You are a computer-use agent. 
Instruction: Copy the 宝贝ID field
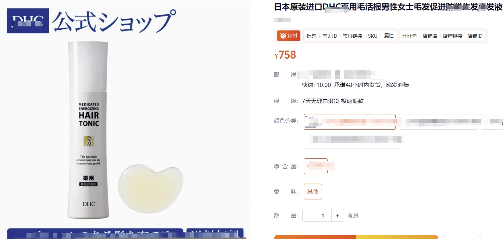click(x=330, y=36)
